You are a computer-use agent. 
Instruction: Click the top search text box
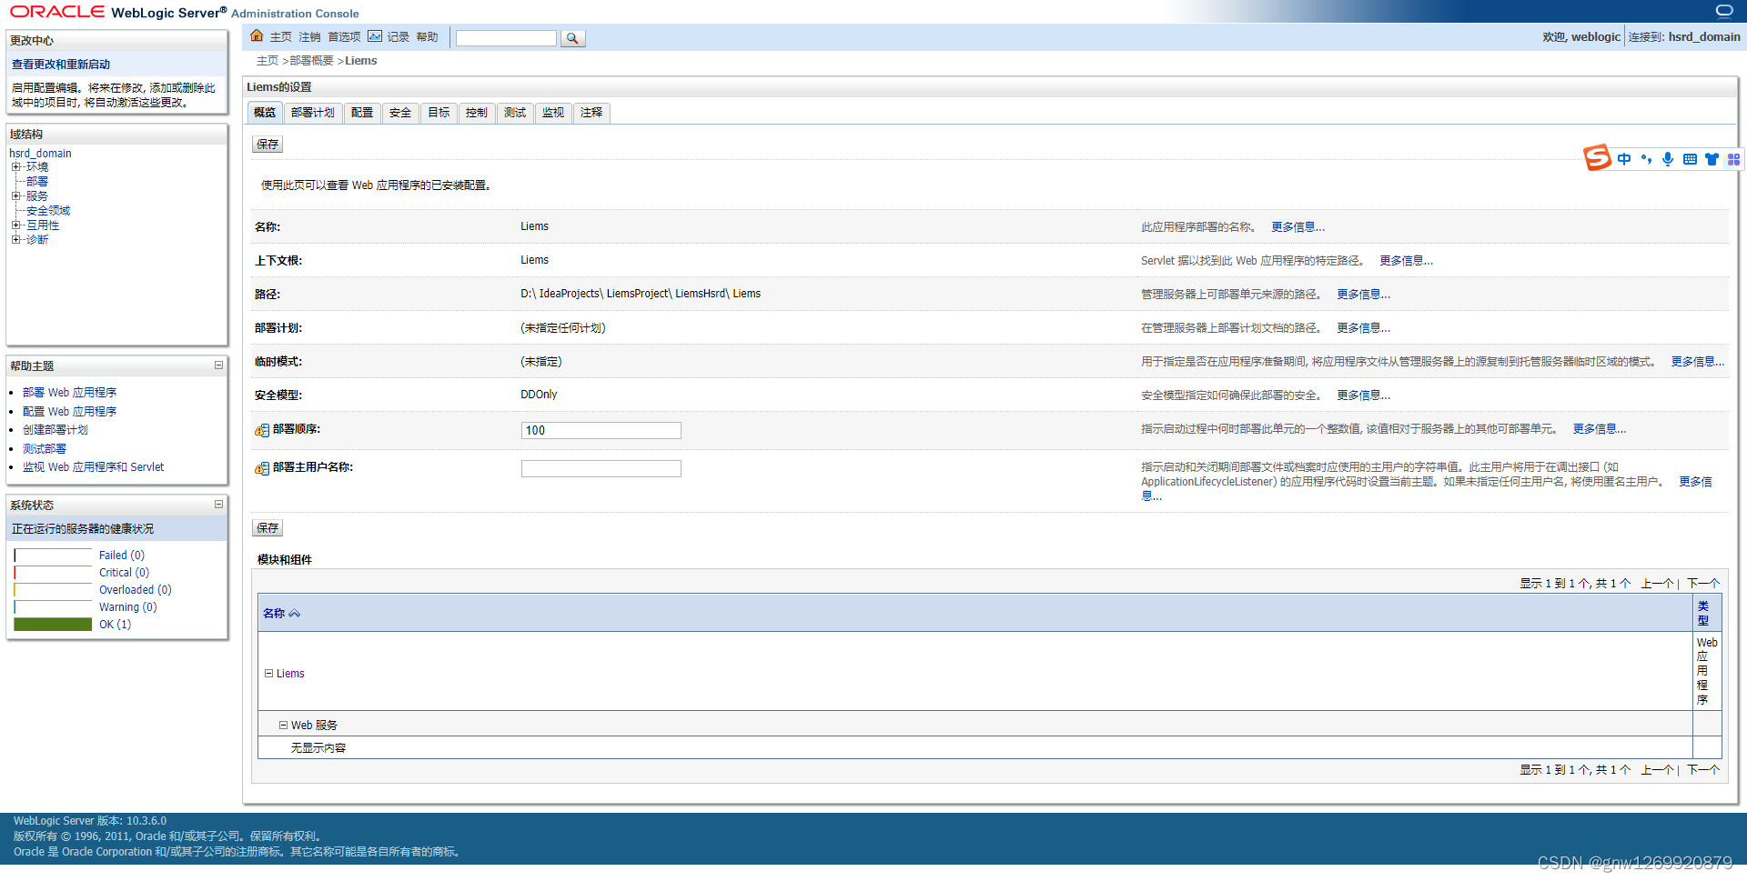[x=506, y=38]
